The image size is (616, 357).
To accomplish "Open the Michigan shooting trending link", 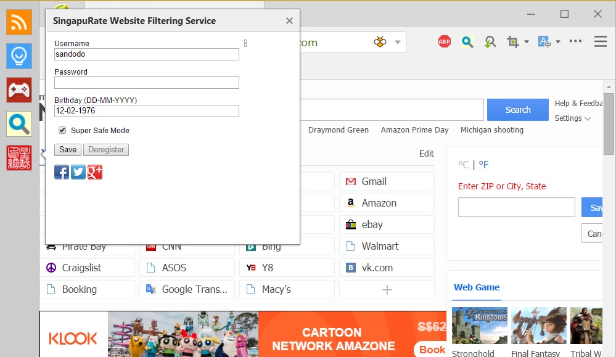I will pyautogui.click(x=492, y=130).
